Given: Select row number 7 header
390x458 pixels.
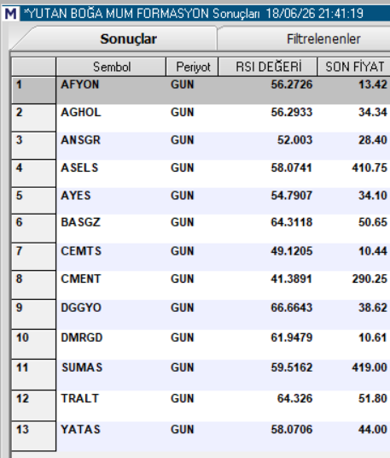Looking at the screenshot, I should (x=34, y=256).
